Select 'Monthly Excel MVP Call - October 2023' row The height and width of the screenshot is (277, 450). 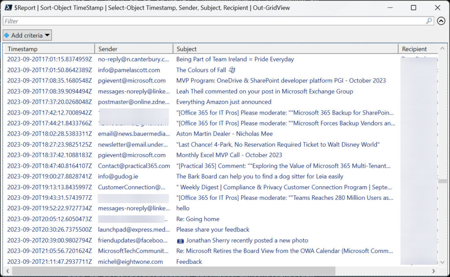[221, 155]
